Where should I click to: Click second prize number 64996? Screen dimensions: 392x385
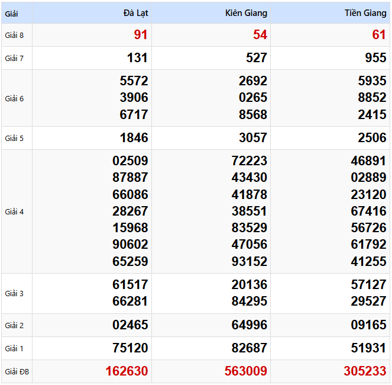[250, 325]
